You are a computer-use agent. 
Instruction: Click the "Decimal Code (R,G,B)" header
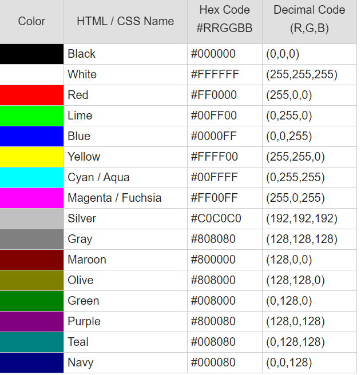pos(310,22)
